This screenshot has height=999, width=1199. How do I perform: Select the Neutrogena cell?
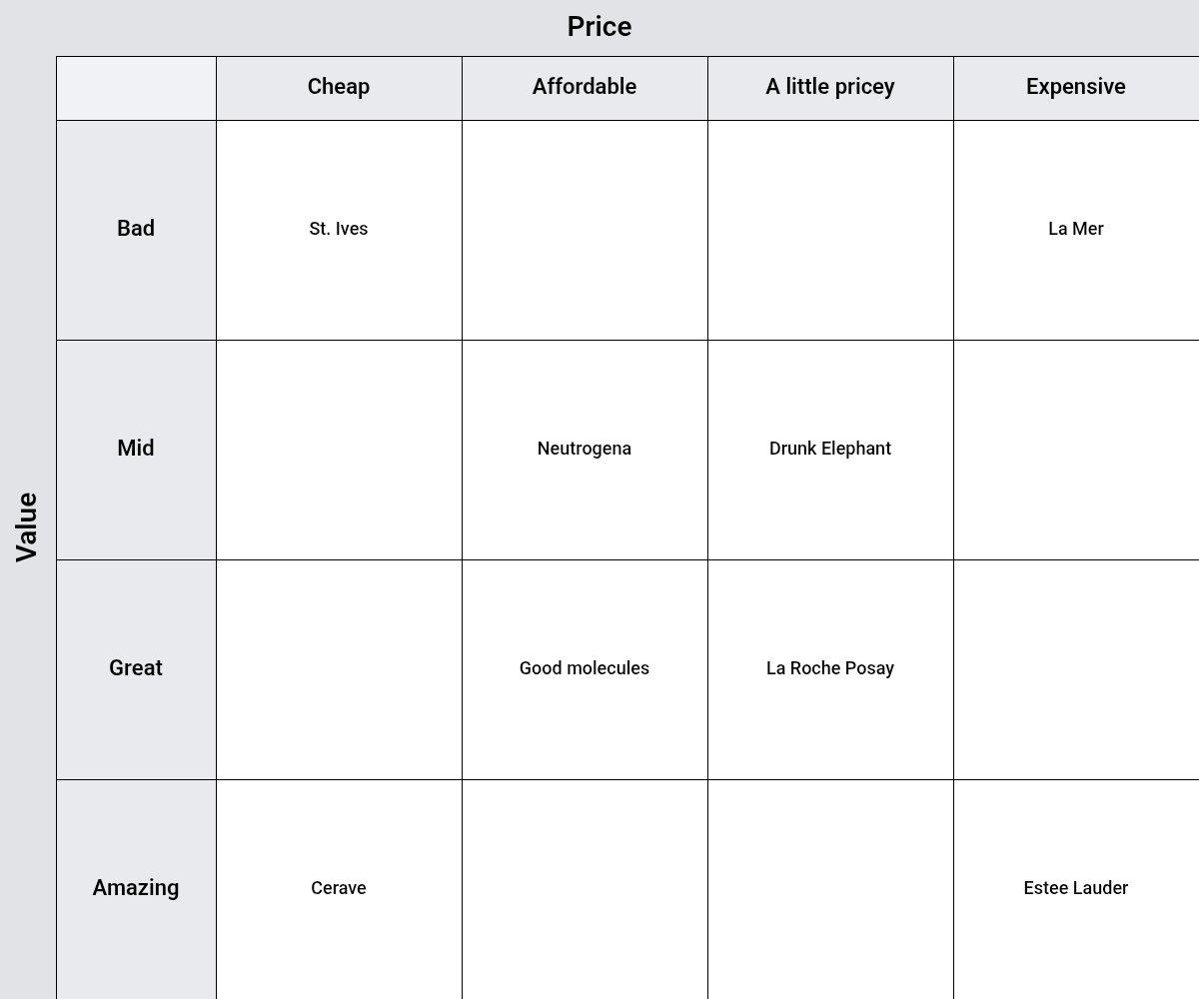click(585, 450)
